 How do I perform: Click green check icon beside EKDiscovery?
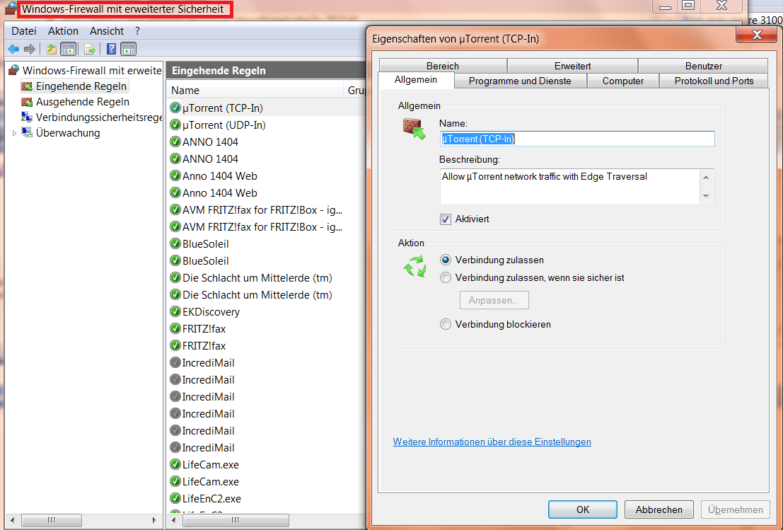[x=175, y=312]
